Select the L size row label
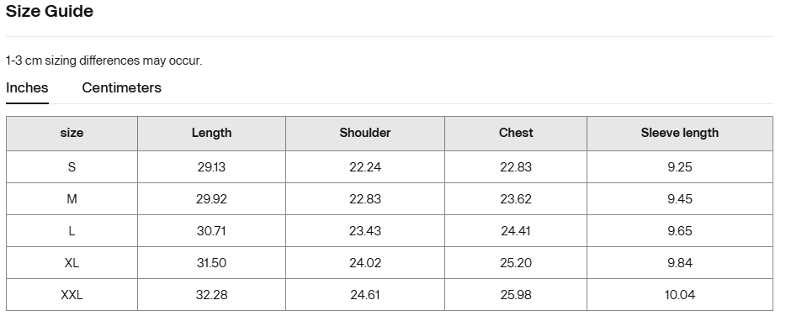Viewport: 786px width, 316px height. click(72, 231)
